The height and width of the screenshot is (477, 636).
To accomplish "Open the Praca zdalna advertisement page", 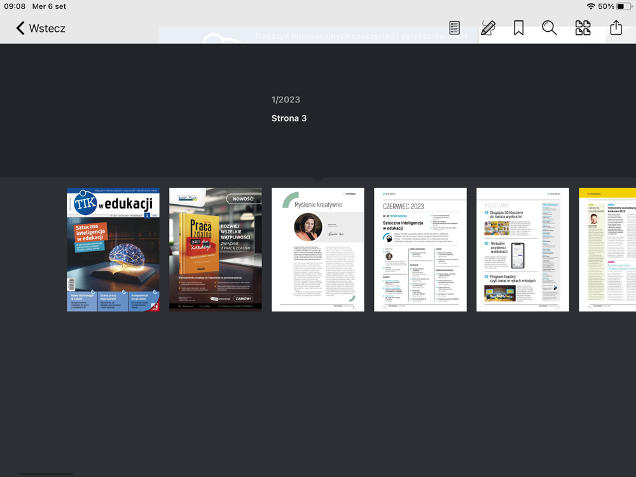I will (x=216, y=249).
